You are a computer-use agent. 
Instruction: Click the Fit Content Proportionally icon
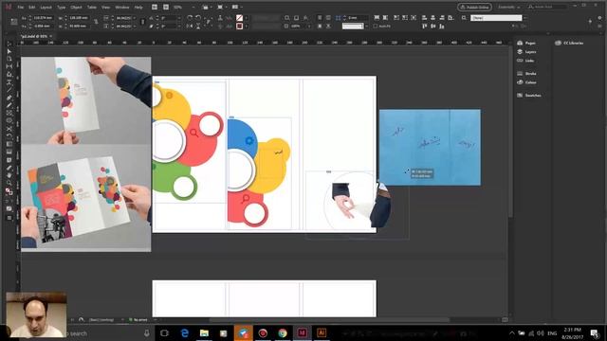(386, 18)
